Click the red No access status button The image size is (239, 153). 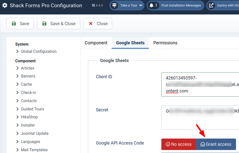pyautogui.click(x=179, y=144)
